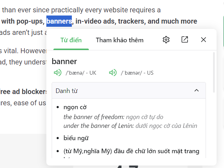Click the highlighted word "banners"
The width and height of the screenshot is (224, 168).
[x=59, y=21]
